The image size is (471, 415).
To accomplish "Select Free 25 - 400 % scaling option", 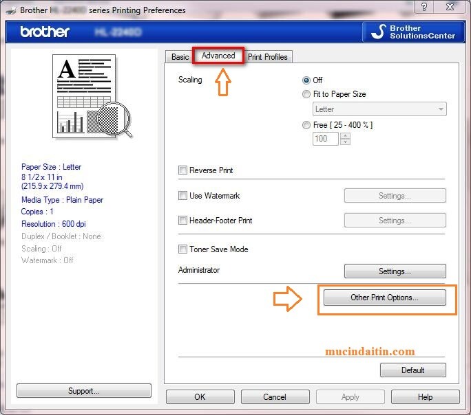I will 306,125.
